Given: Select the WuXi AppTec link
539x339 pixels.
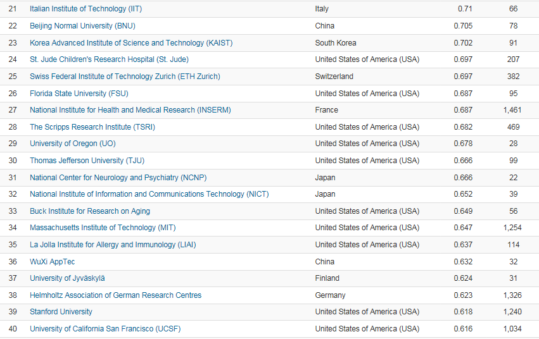Looking at the screenshot, I should (53, 262).
